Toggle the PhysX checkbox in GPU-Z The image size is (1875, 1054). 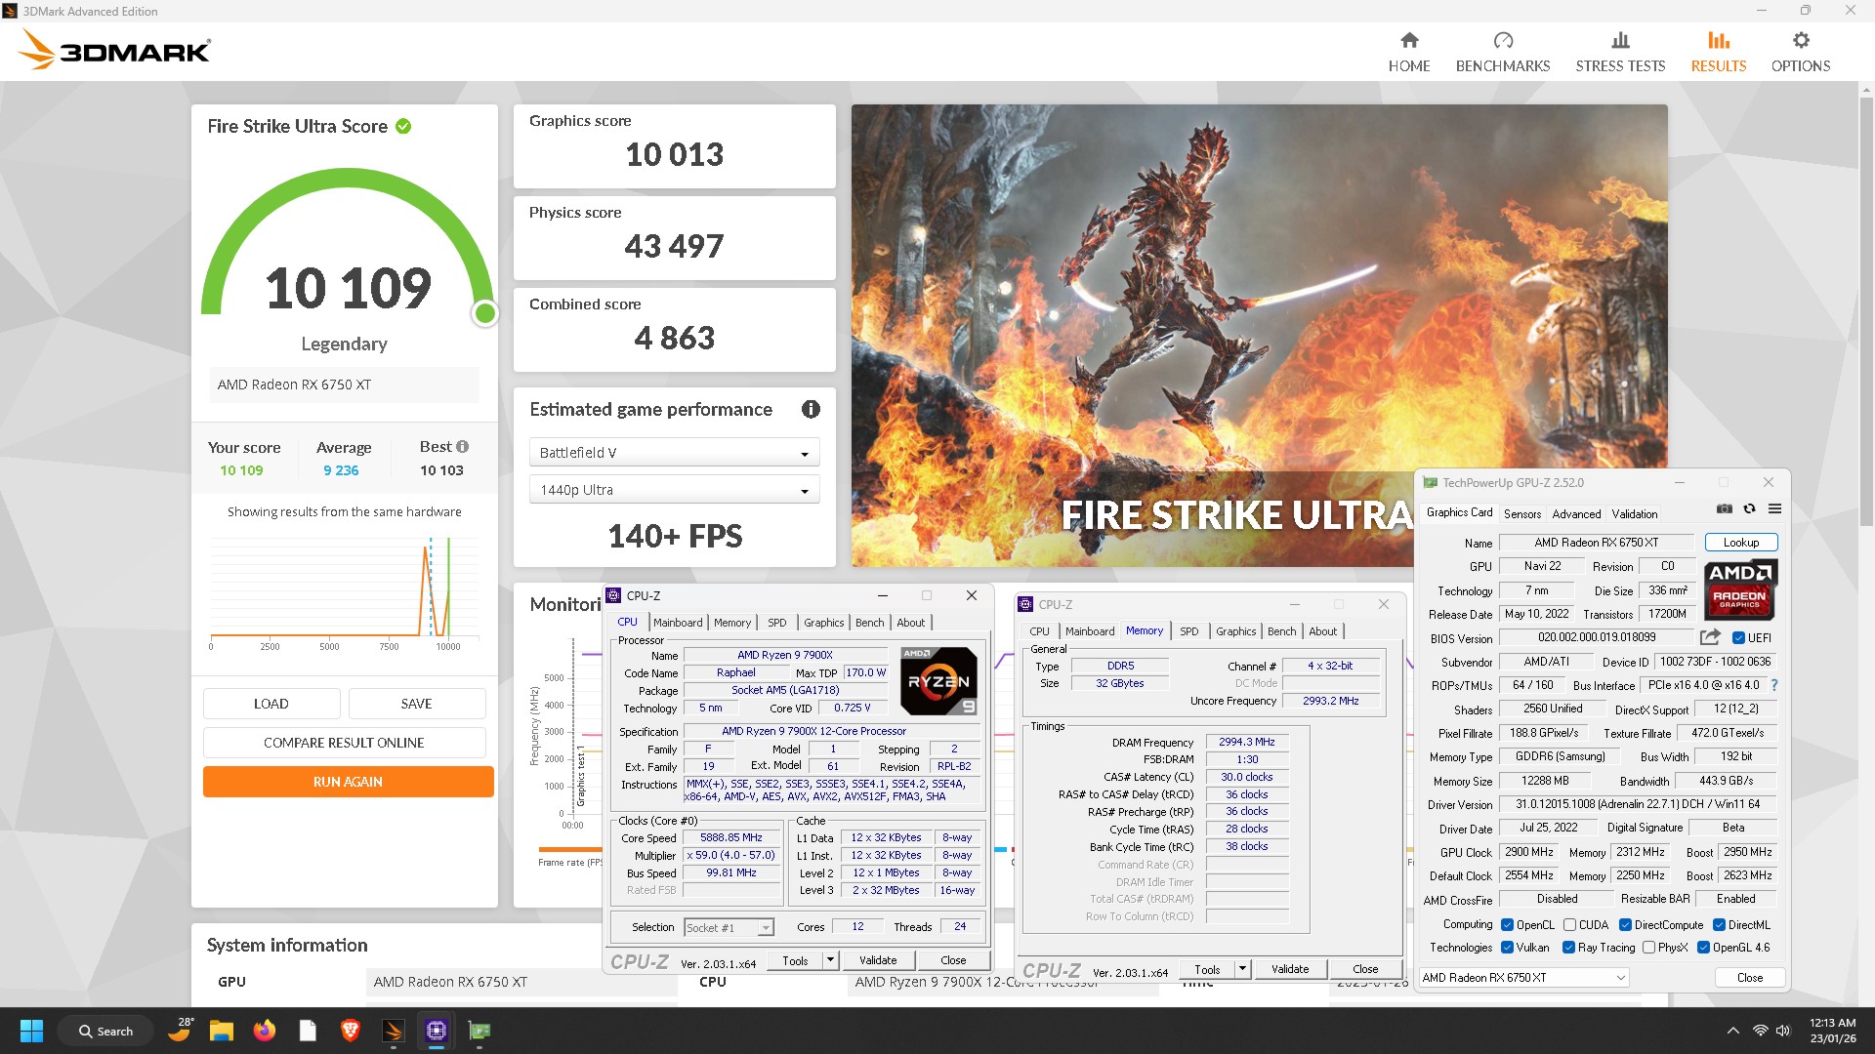pos(1648,948)
